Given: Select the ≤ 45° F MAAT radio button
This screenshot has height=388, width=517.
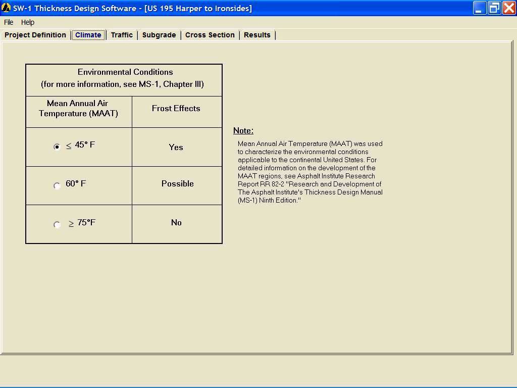Looking at the screenshot, I should (57, 147).
